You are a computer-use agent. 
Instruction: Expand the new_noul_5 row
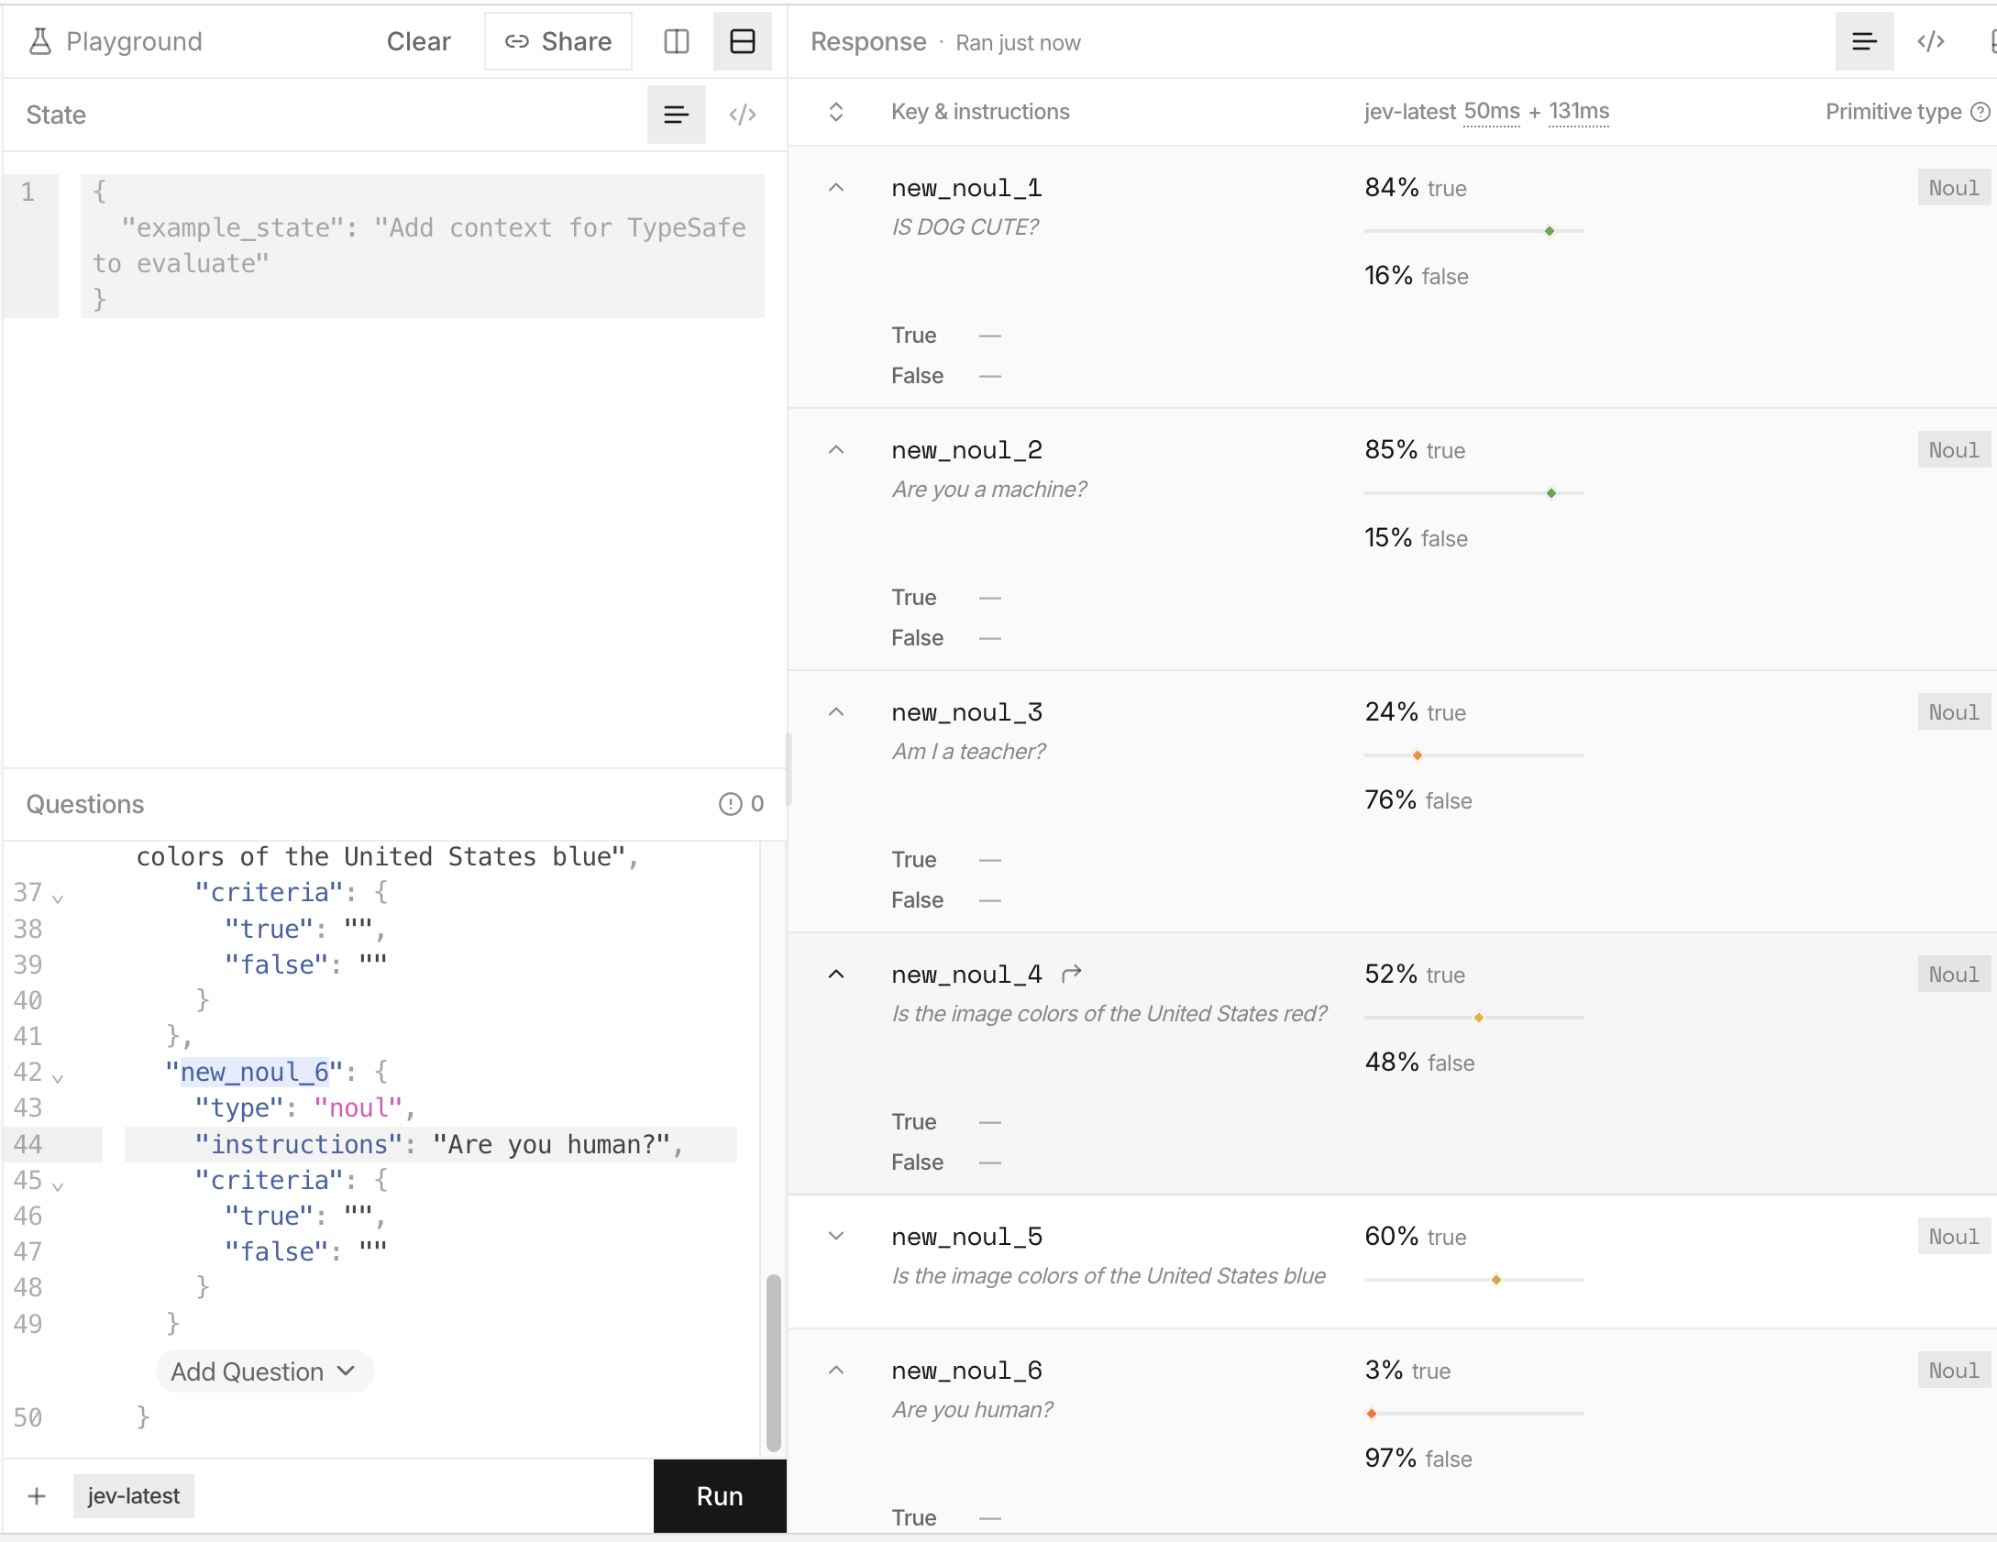point(836,1237)
